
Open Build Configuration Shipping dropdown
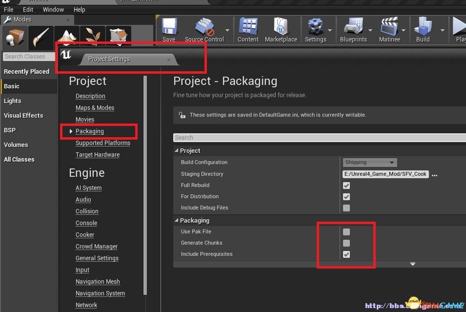pyautogui.click(x=370, y=163)
